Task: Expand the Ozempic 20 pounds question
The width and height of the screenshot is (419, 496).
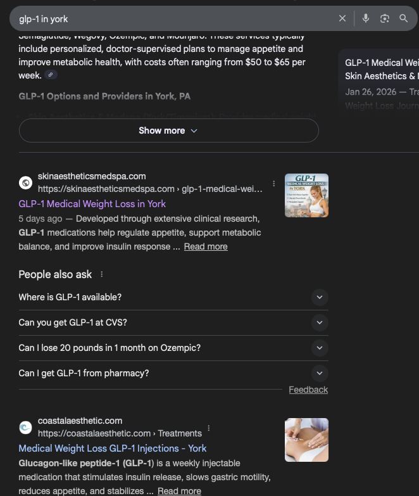Action: coord(320,348)
